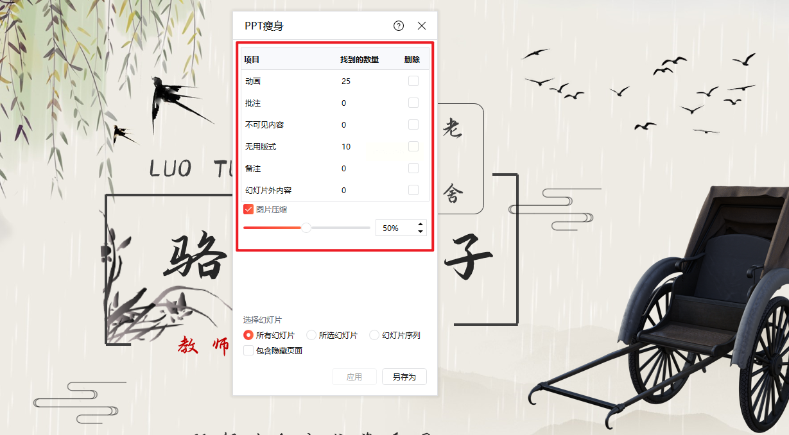Check the delete box for 批注
Viewport: 789px width, 435px height.
point(413,103)
